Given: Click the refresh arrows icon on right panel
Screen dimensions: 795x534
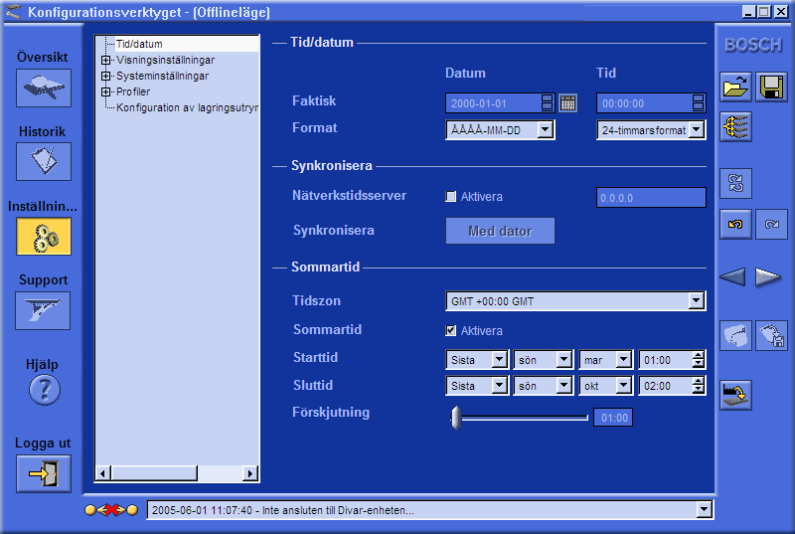Looking at the screenshot, I should [x=735, y=183].
